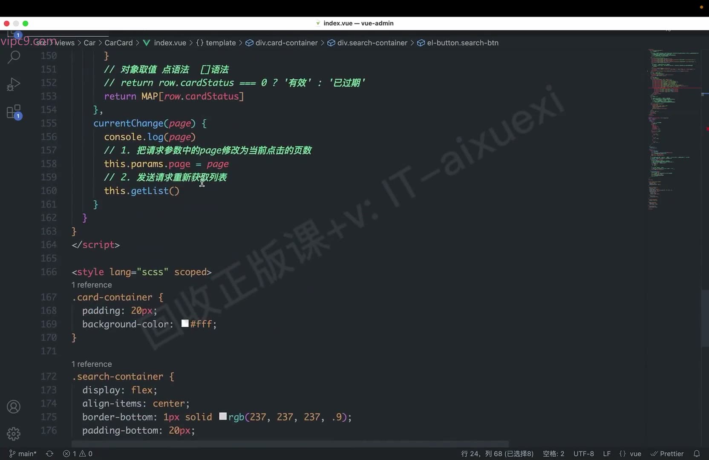The image size is (709, 460).
Task: Open the Search view in activity bar
Action: coord(14,57)
